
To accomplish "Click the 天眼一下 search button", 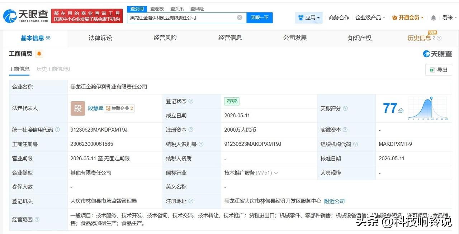I will pos(260,18).
